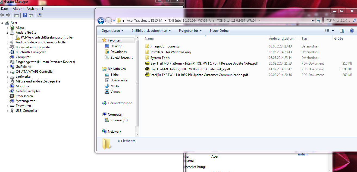Select Computer in Explorer navigation pane

(x=115, y=114)
